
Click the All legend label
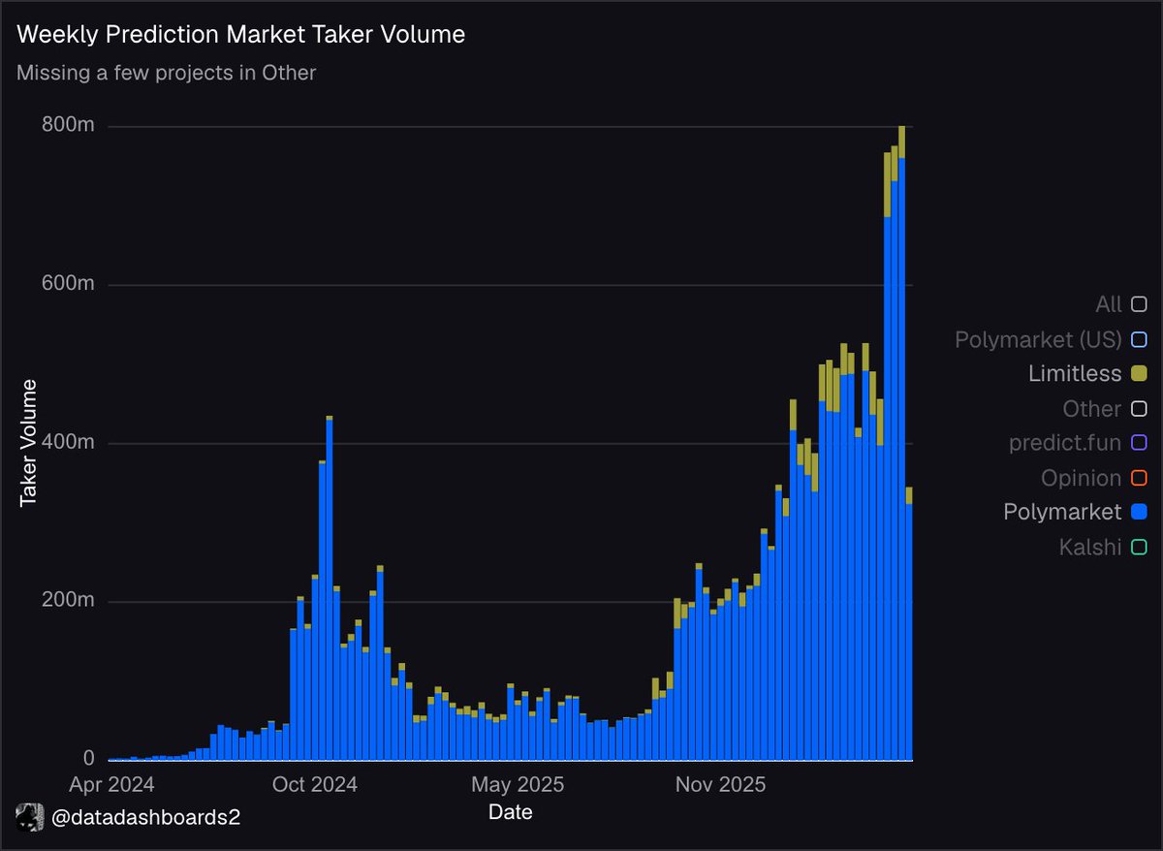[1109, 304]
